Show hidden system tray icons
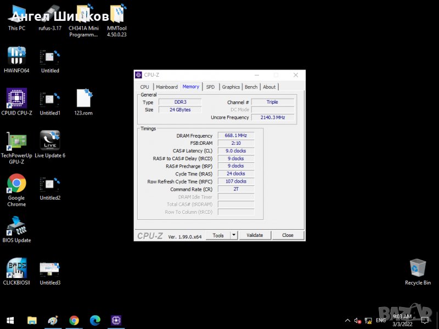 347,320
